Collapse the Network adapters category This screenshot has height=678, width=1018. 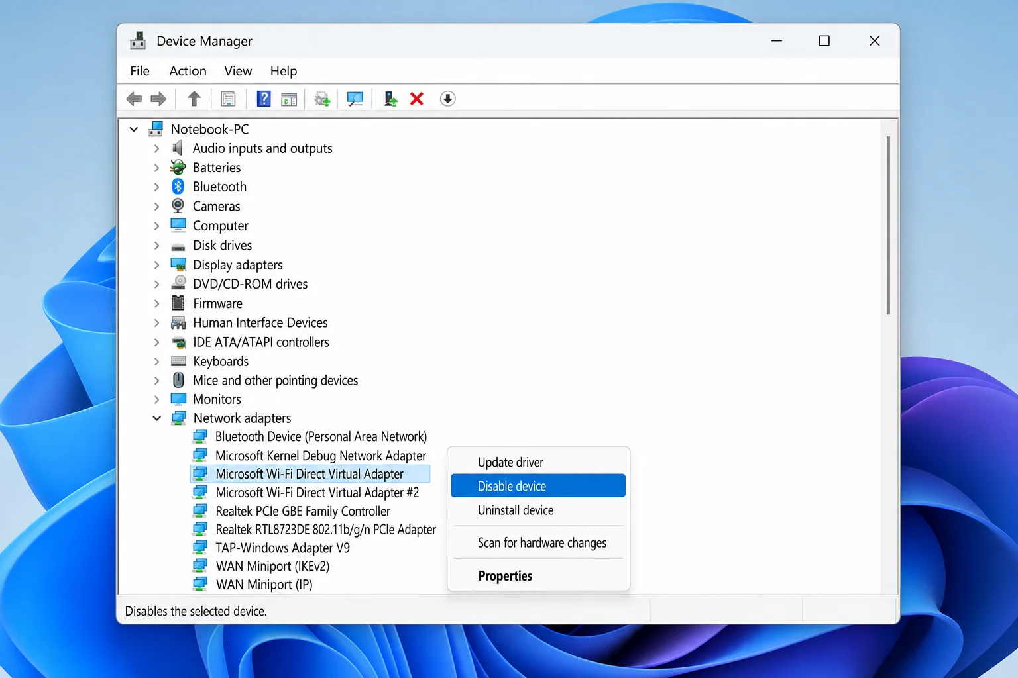tap(156, 418)
